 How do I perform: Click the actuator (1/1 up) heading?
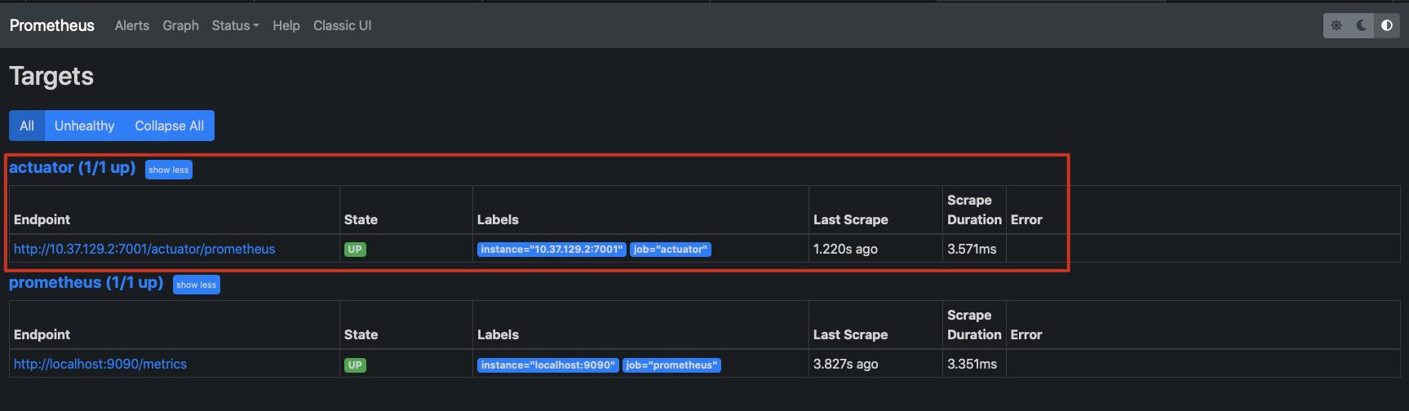pyautogui.click(x=72, y=167)
